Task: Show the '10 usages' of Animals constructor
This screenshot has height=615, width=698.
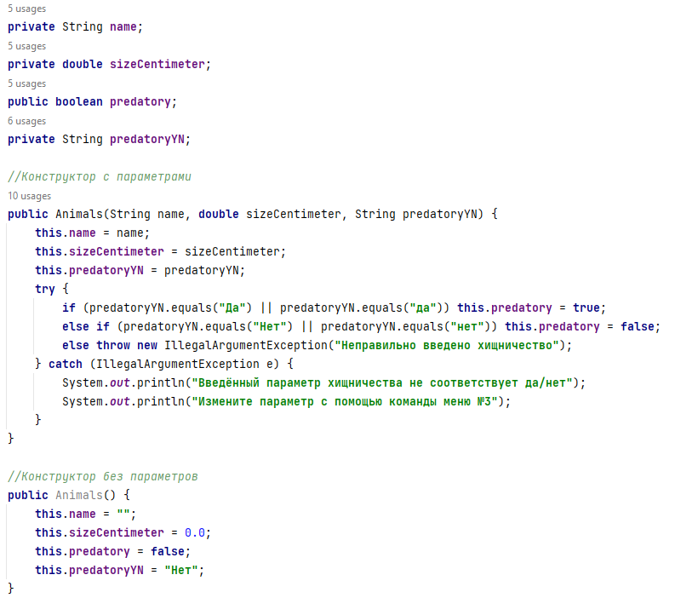Action: [x=30, y=196]
